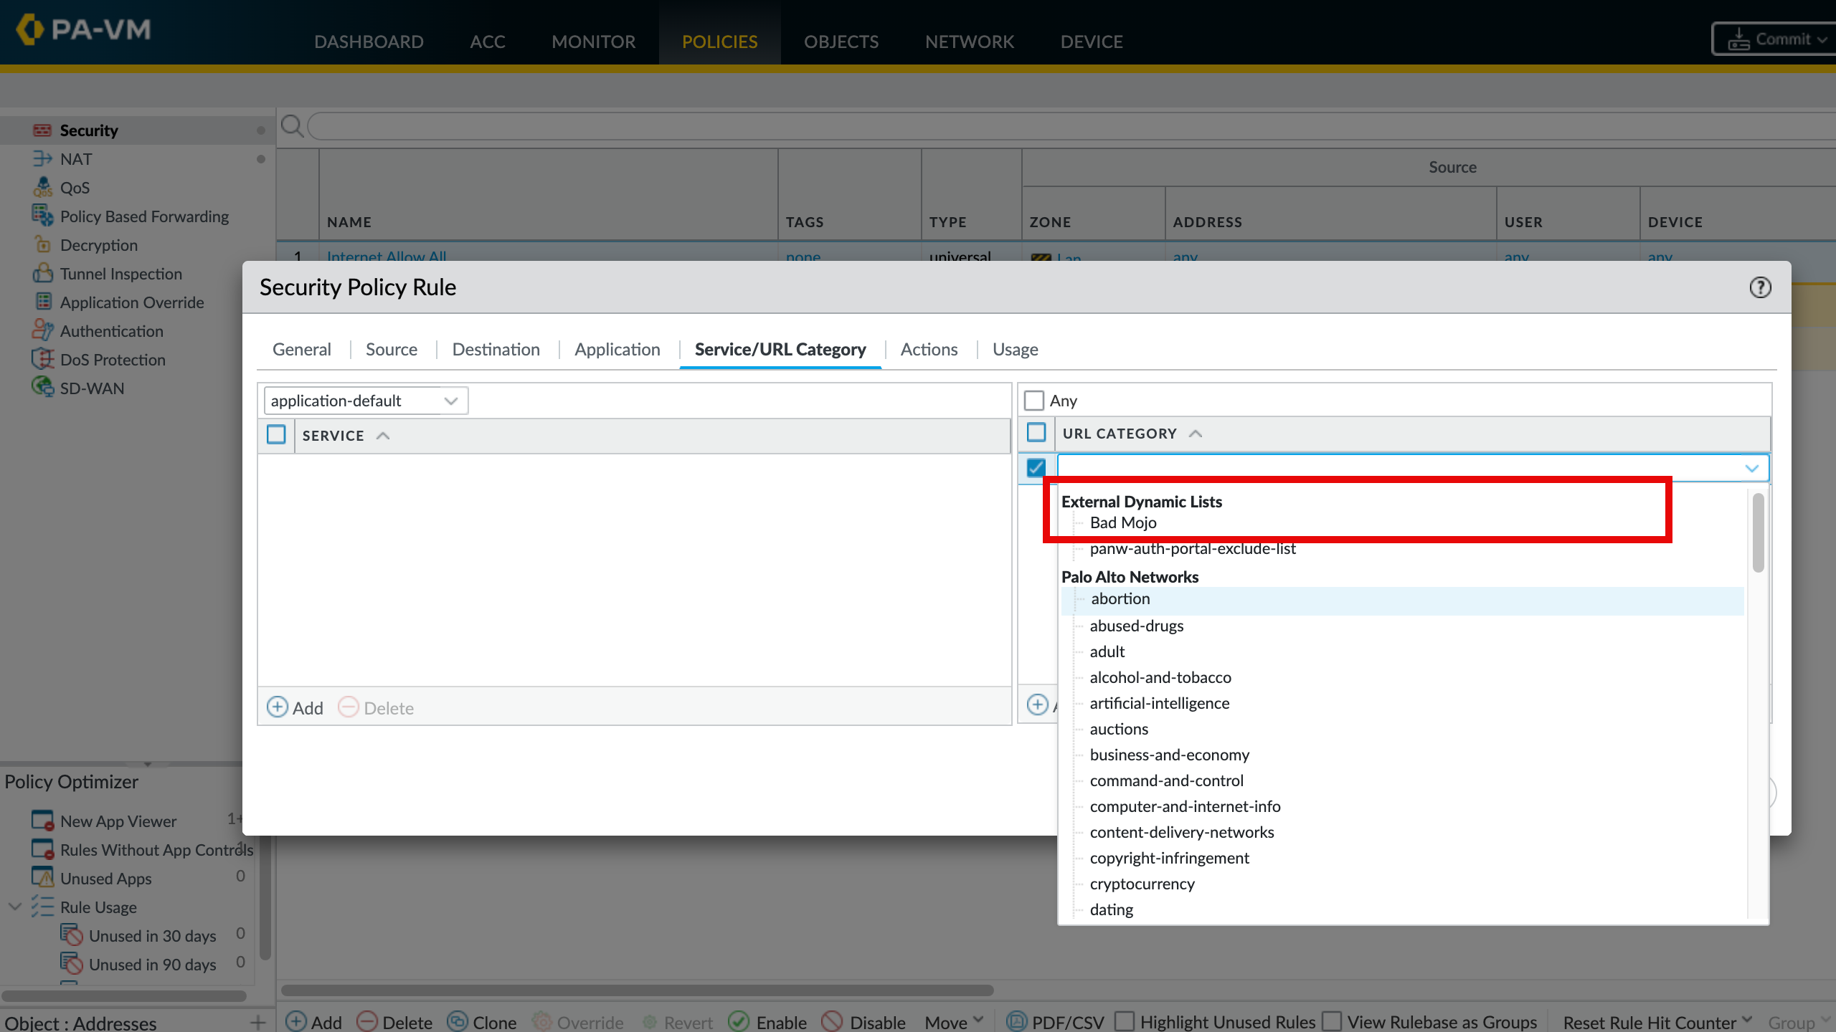Open the OBJECTS top menu
This screenshot has width=1836, height=1032.
841,42
